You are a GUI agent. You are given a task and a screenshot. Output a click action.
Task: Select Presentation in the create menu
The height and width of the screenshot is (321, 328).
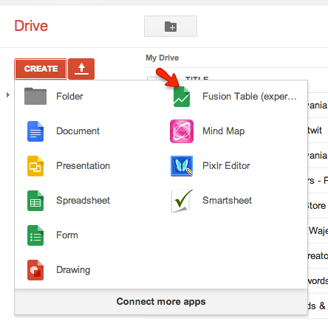83,166
